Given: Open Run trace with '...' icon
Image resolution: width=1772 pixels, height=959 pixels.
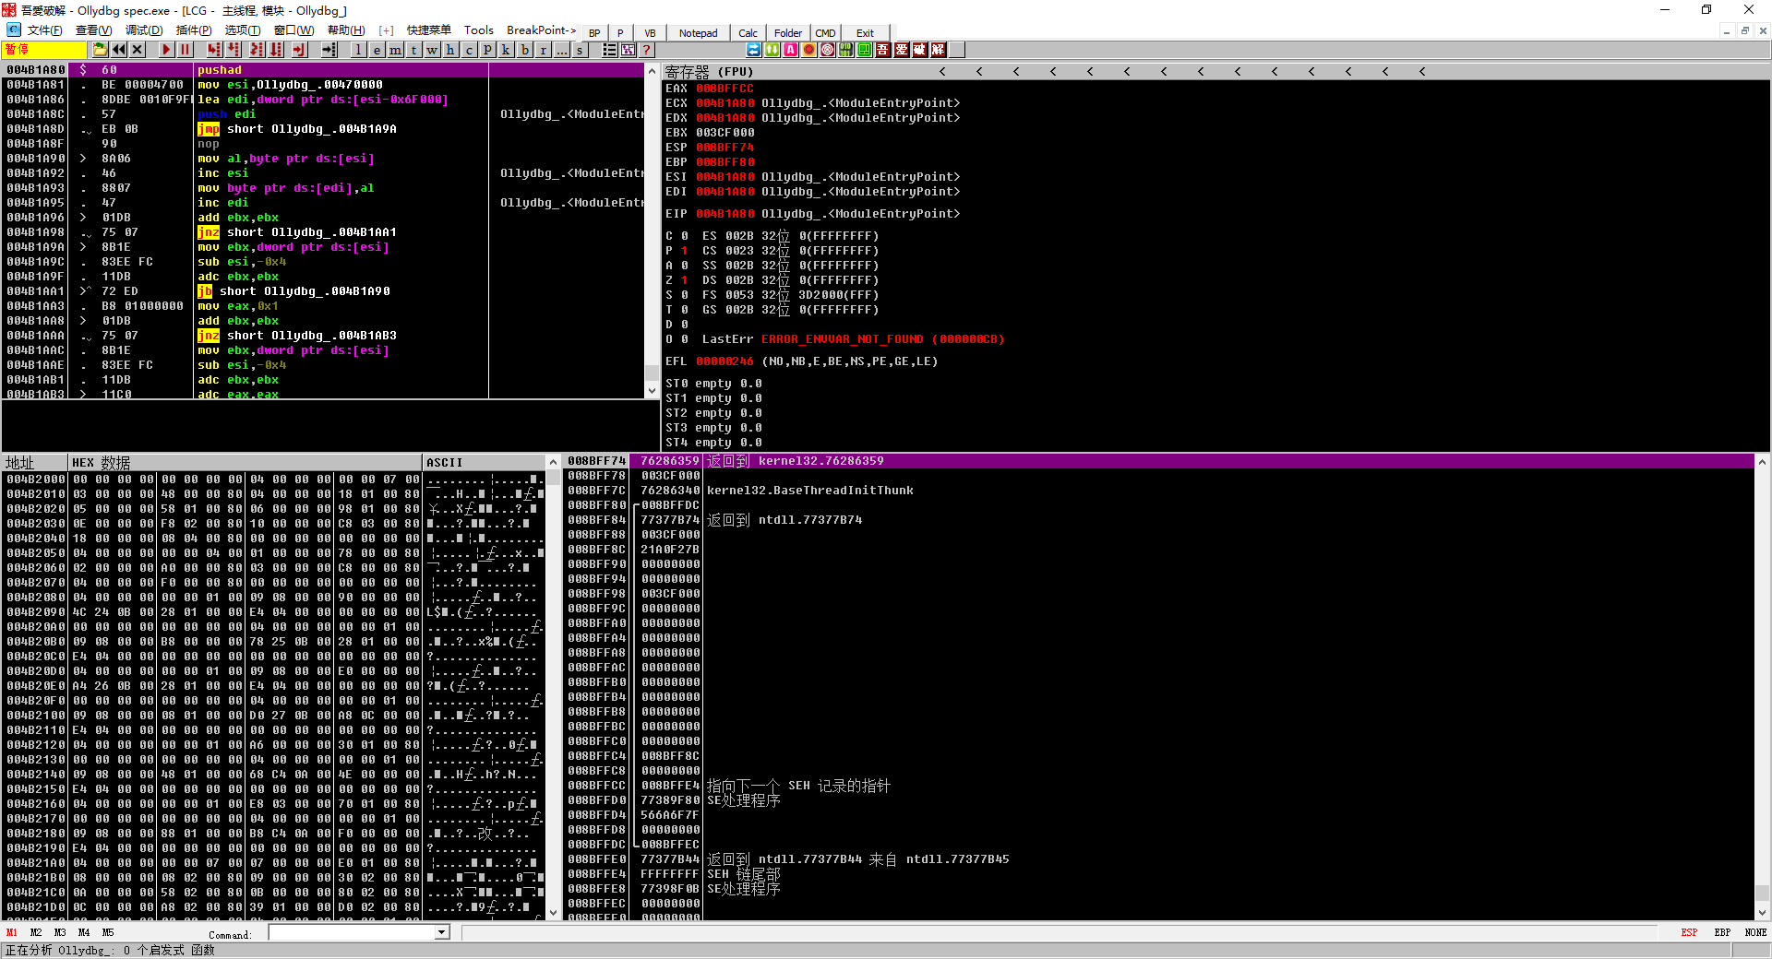Looking at the screenshot, I should point(562,50).
